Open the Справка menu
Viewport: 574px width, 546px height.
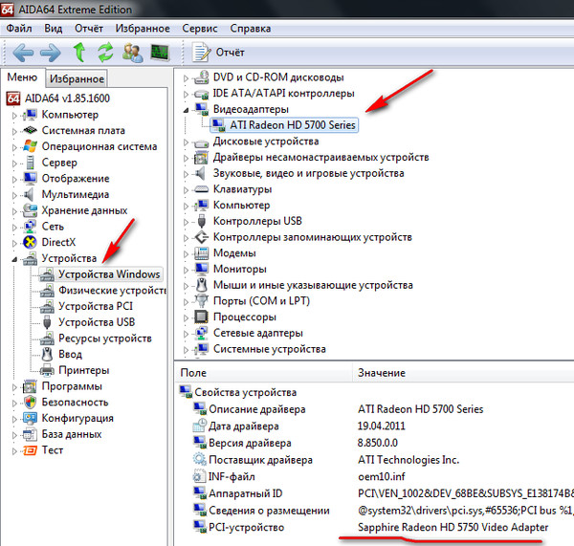[251, 29]
